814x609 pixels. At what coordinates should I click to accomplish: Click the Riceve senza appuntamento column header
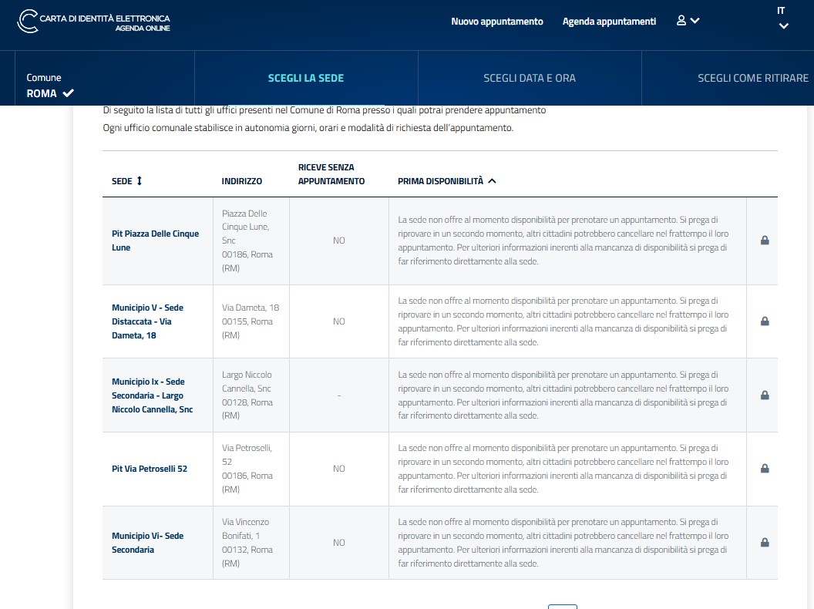click(x=331, y=174)
